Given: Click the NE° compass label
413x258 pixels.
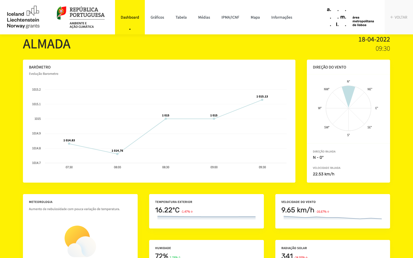Looking at the screenshot, I should [x=370, y=89].
